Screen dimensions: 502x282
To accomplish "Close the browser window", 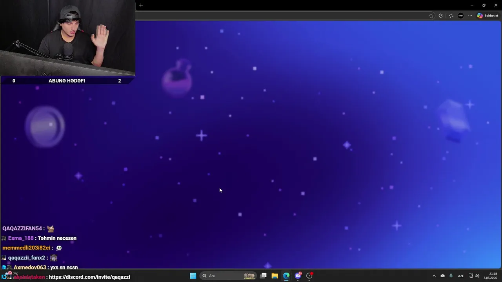I will [x=496, y=5].
